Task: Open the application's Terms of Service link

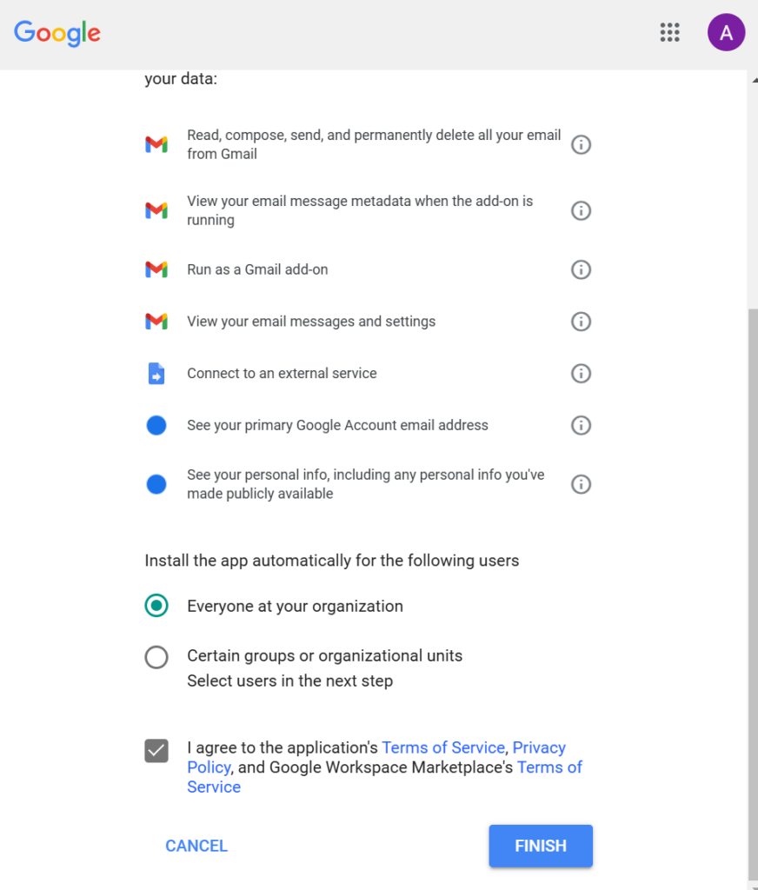Action: (x=443, y=747)
